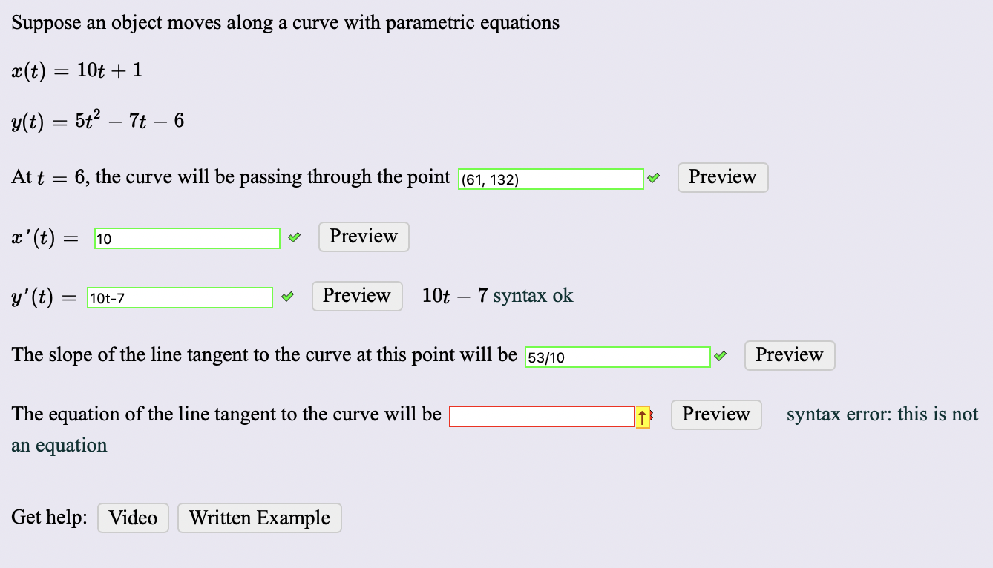Click the empty tangent line equation field
Screen dimensions: 993x568
pos(542,415)
